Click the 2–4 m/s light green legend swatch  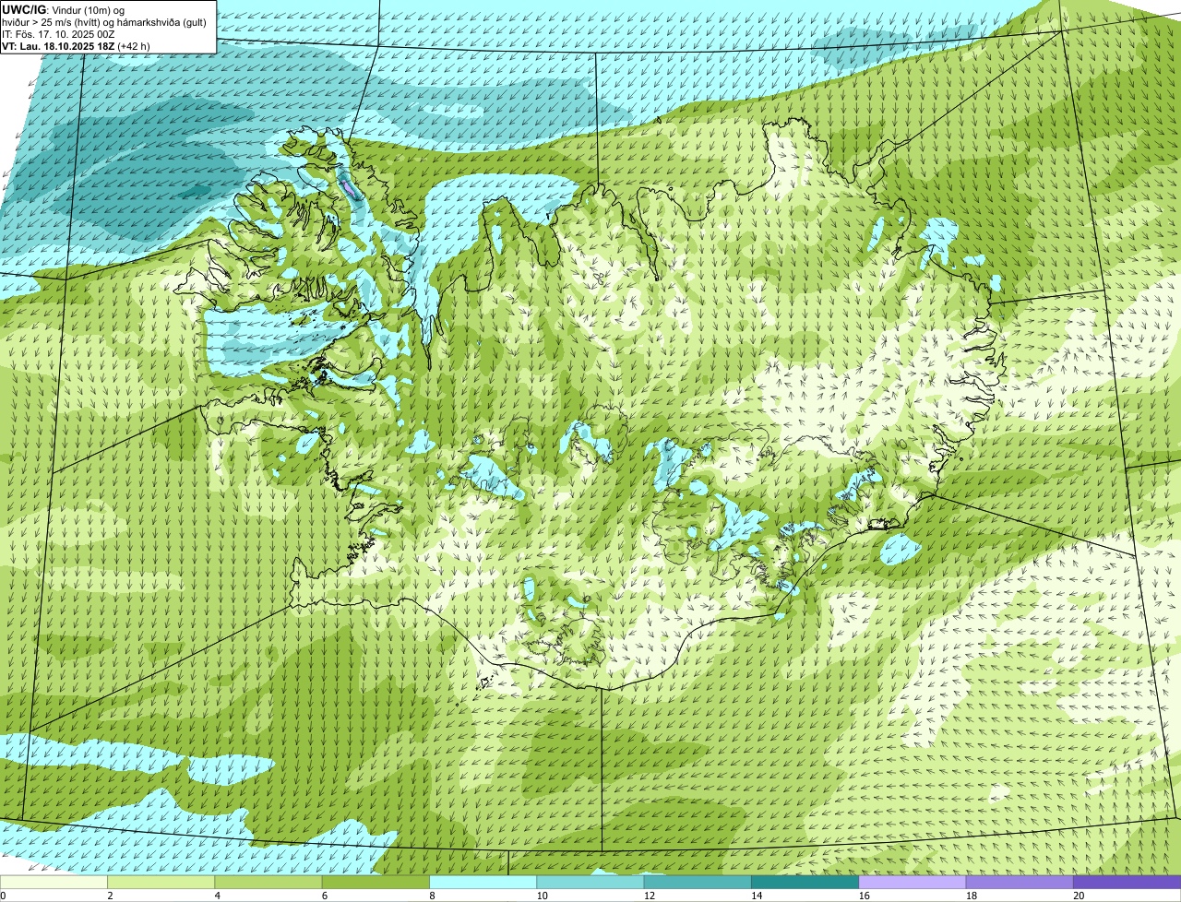coord(162,883)
